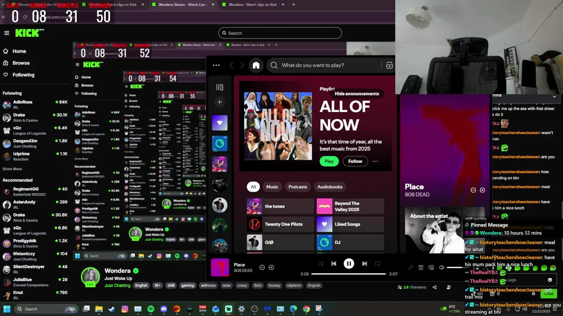Screen dimensions: 563x316
Task: Open the Spotify inbox tray icon
Action: pyautogui.click(x=389, y=65)
